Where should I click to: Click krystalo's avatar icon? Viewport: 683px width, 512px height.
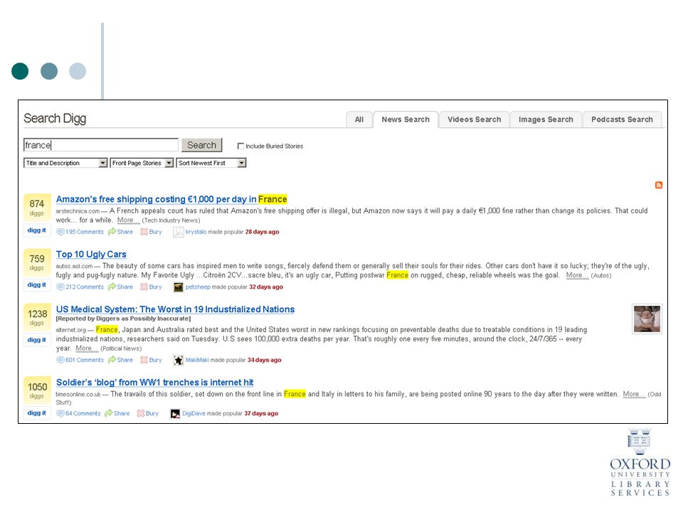(x=178, y=232)
